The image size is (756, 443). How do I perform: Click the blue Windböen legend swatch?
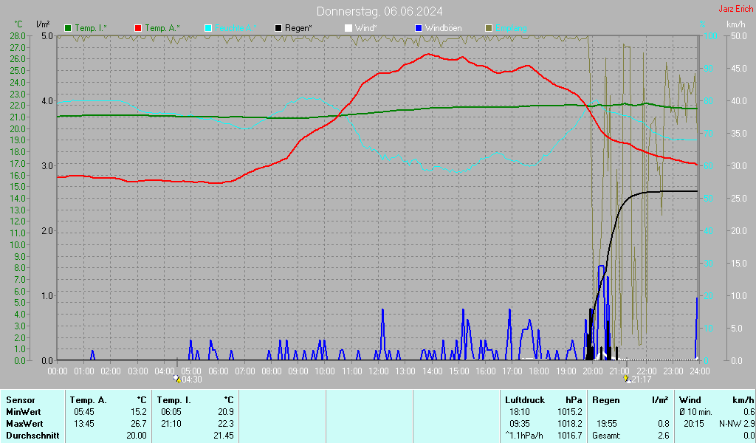pos(419,28)
